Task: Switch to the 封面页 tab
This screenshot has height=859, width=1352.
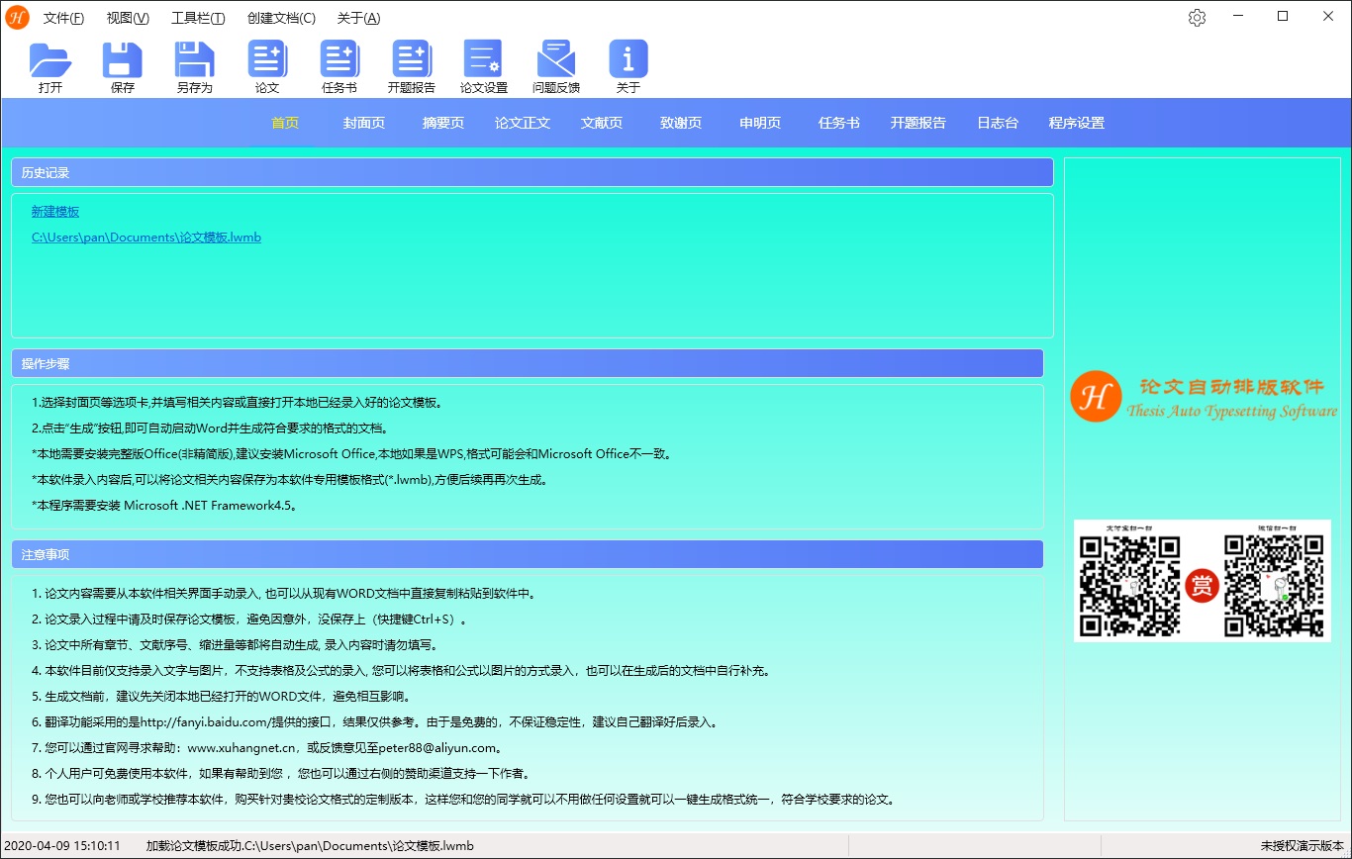Action: (364, 123)
